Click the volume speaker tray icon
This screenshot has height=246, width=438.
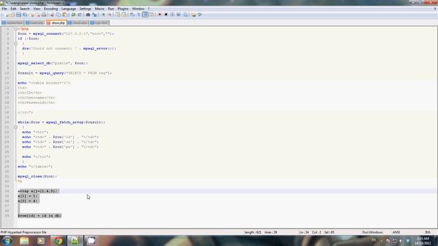pyautogui.click(x=401, y=241)
